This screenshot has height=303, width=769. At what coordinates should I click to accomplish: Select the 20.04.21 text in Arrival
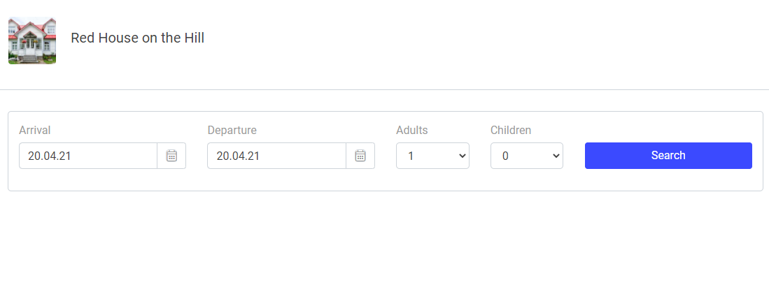tap(50, 156)
